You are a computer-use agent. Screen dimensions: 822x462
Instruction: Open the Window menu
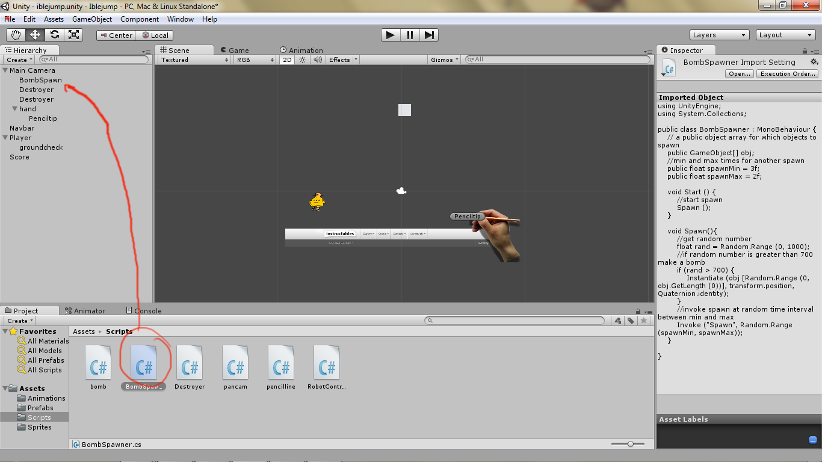pos(181,19)
